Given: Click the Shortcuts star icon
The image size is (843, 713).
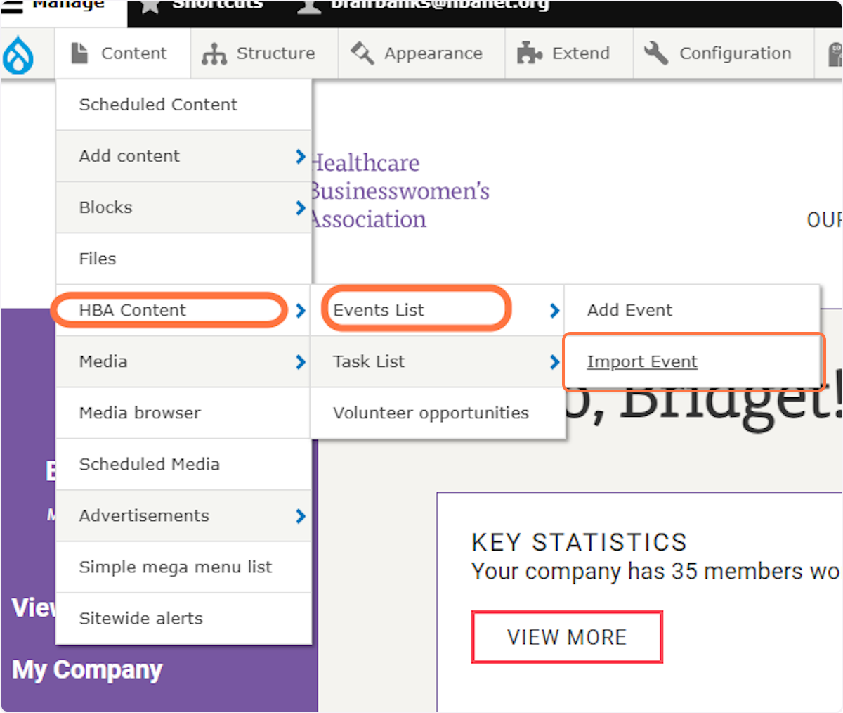Looking at the screenshot, I should pos(149,7).
